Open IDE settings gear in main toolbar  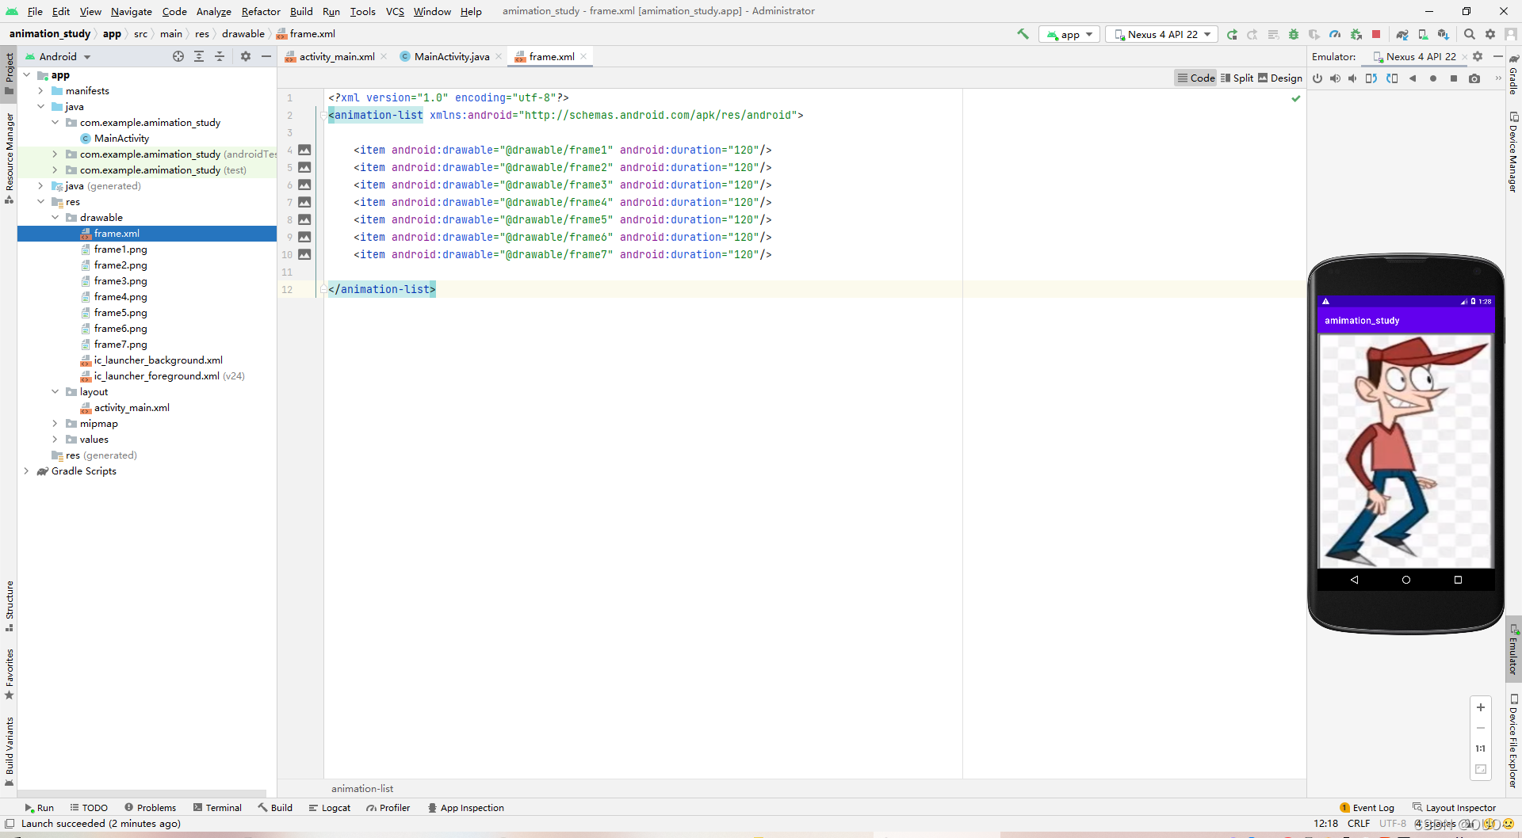click(x=1490, y=34)
